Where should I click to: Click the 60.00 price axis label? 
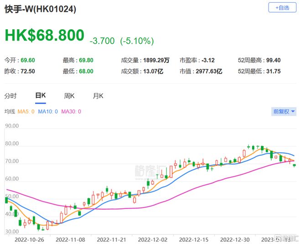pos(12,179)
